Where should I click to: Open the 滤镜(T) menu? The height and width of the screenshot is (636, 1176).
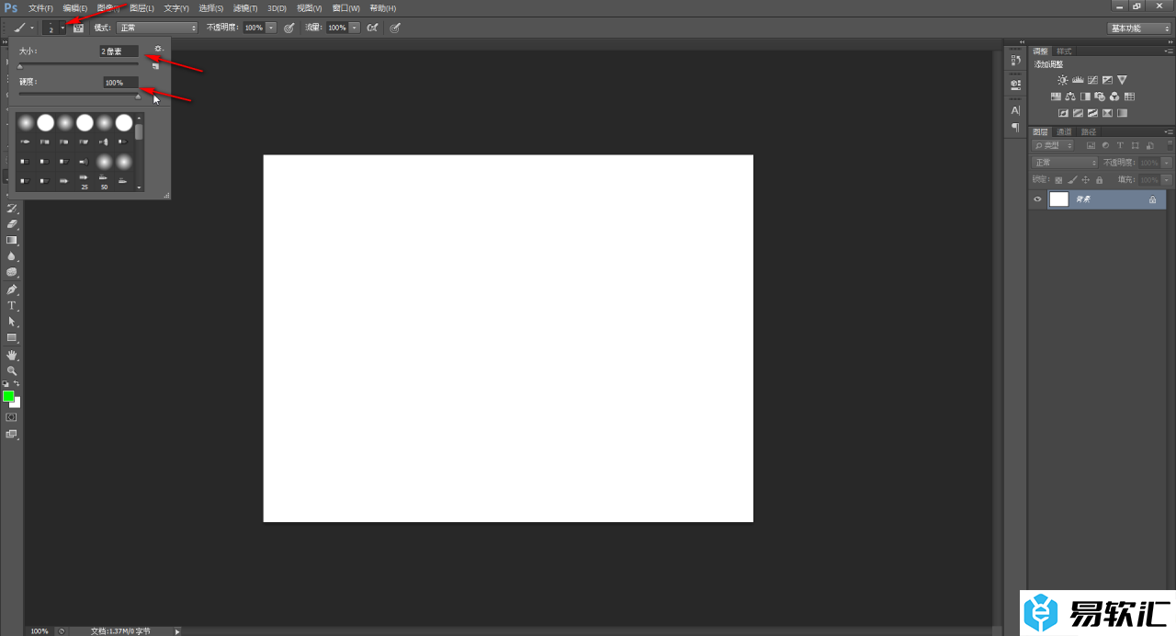pos(245,8)
